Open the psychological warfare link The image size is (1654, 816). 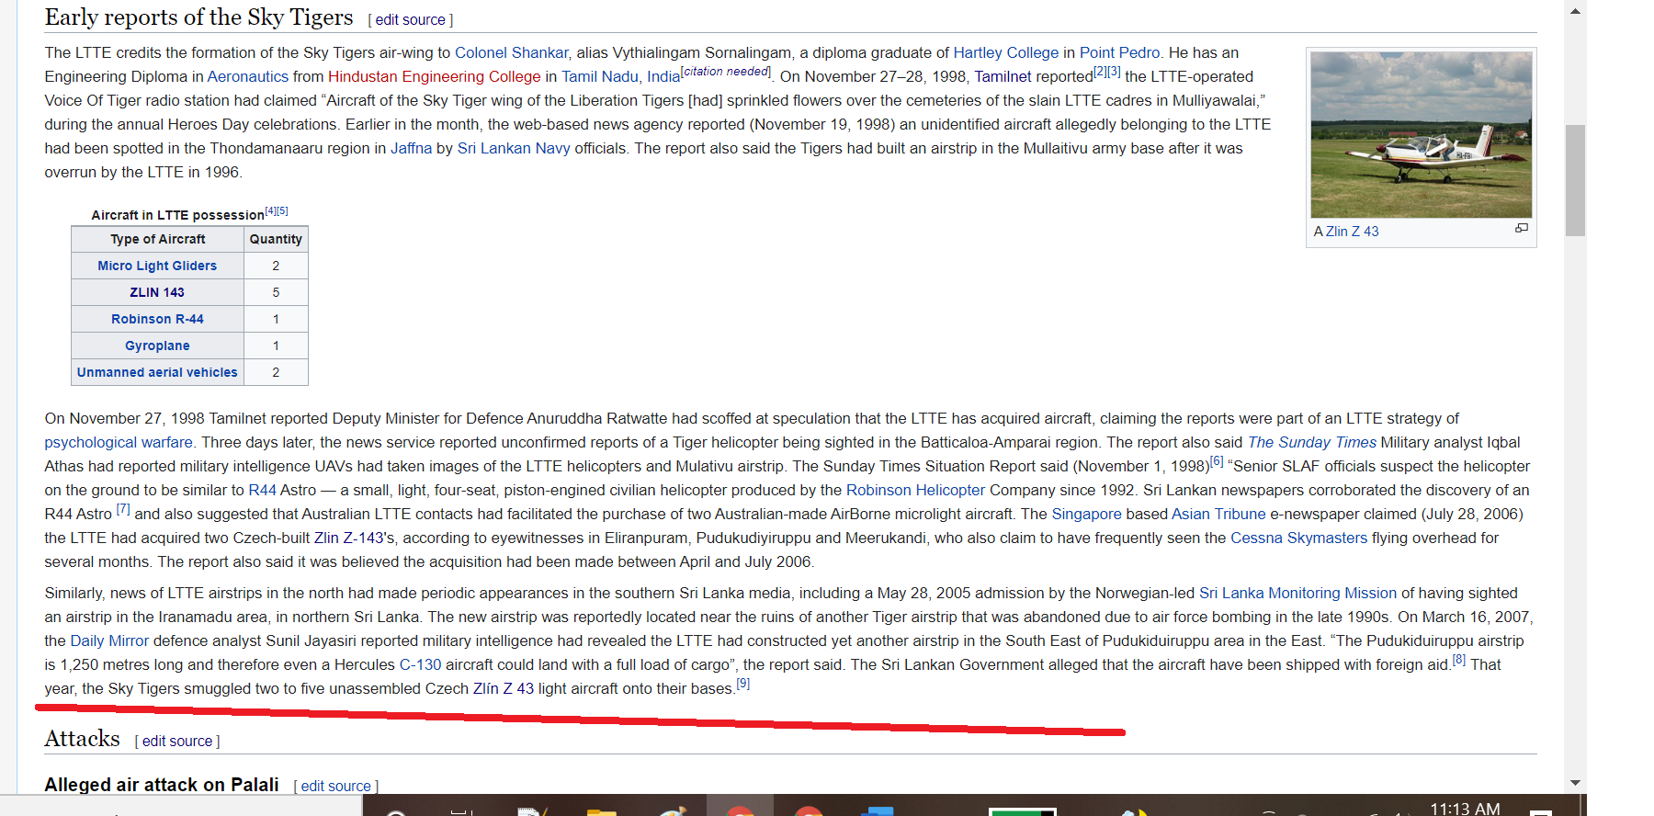click(x=119, y=442)
